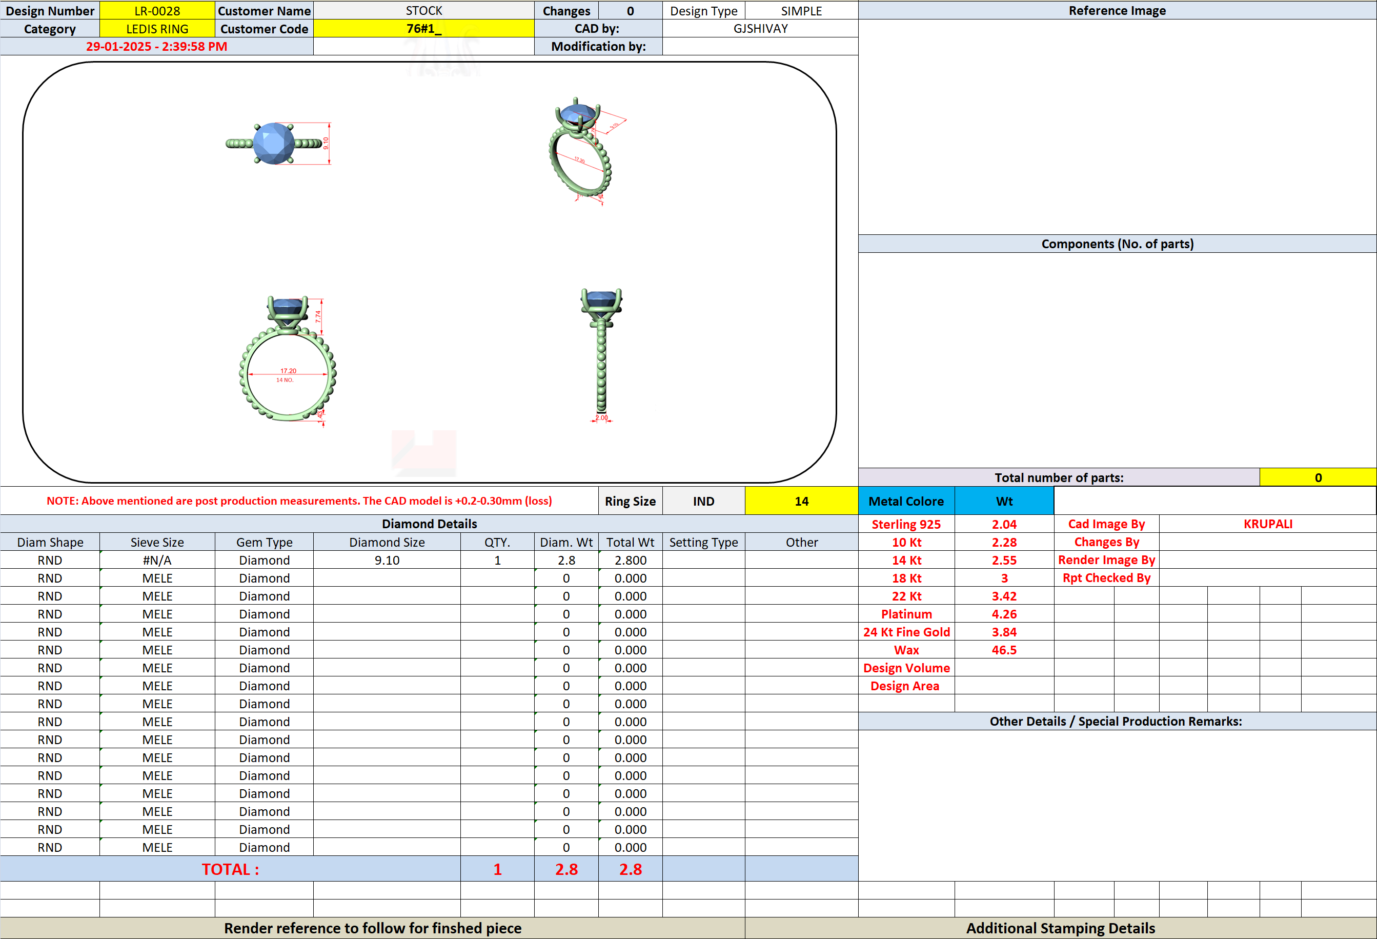
Task: Select the Rpt Checked By label
Action: tap(1106, 578)
